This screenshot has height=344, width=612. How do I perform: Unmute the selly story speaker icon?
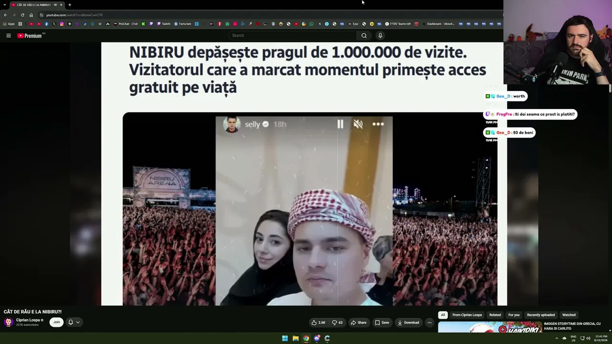358,124
